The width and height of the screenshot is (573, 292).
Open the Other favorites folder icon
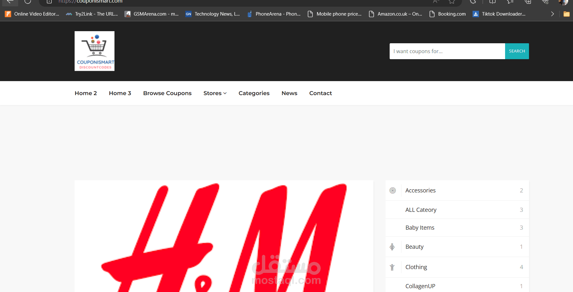(567, 14)
